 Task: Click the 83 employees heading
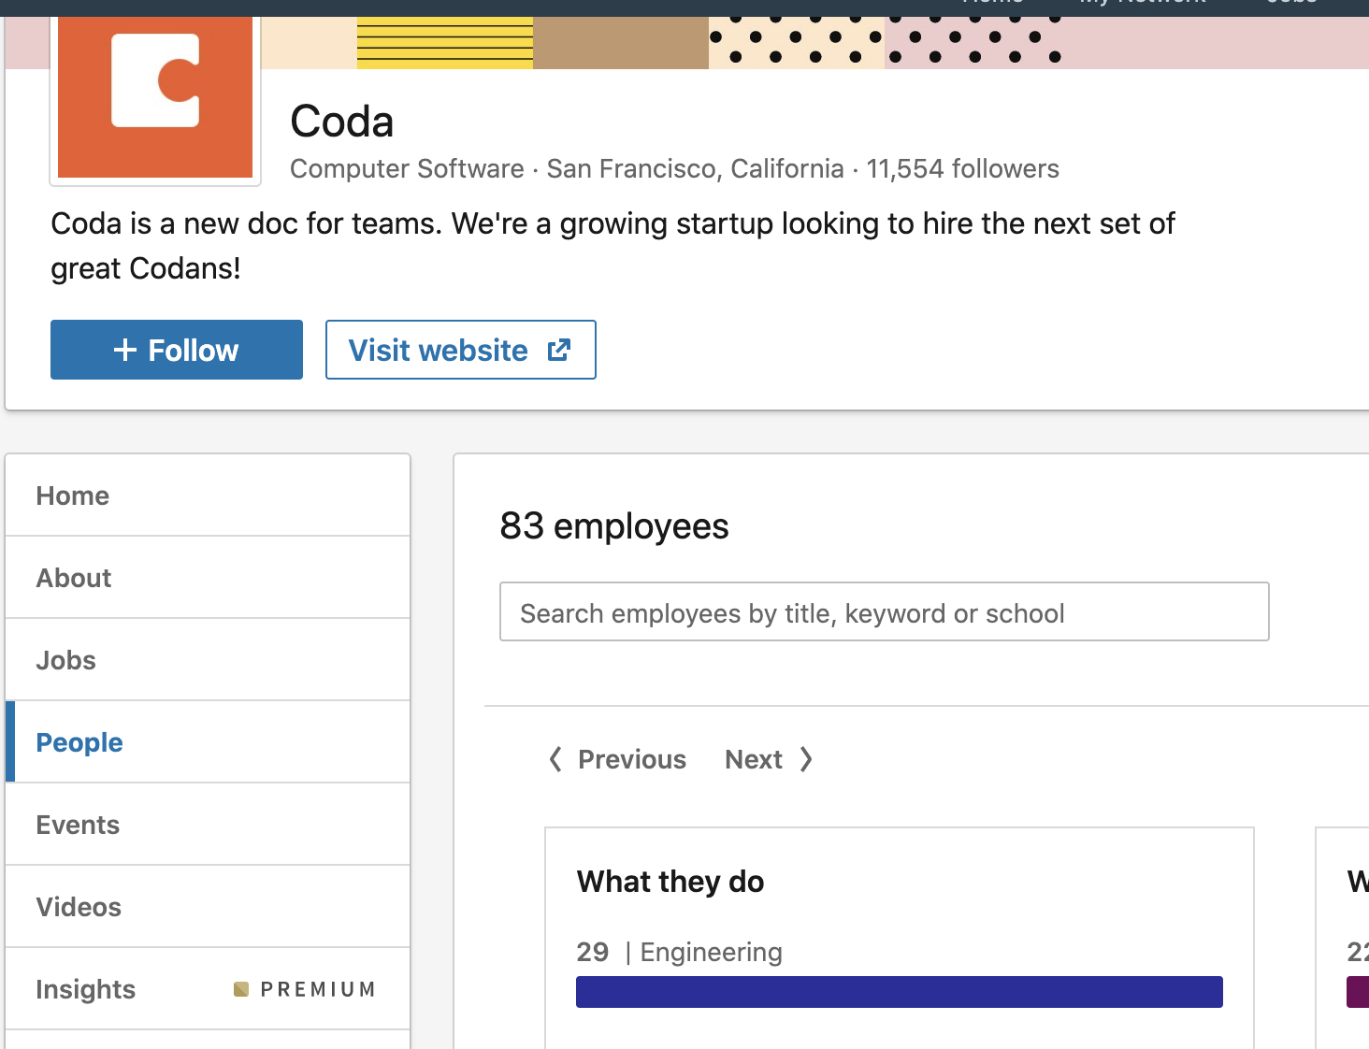pos(614,526)
